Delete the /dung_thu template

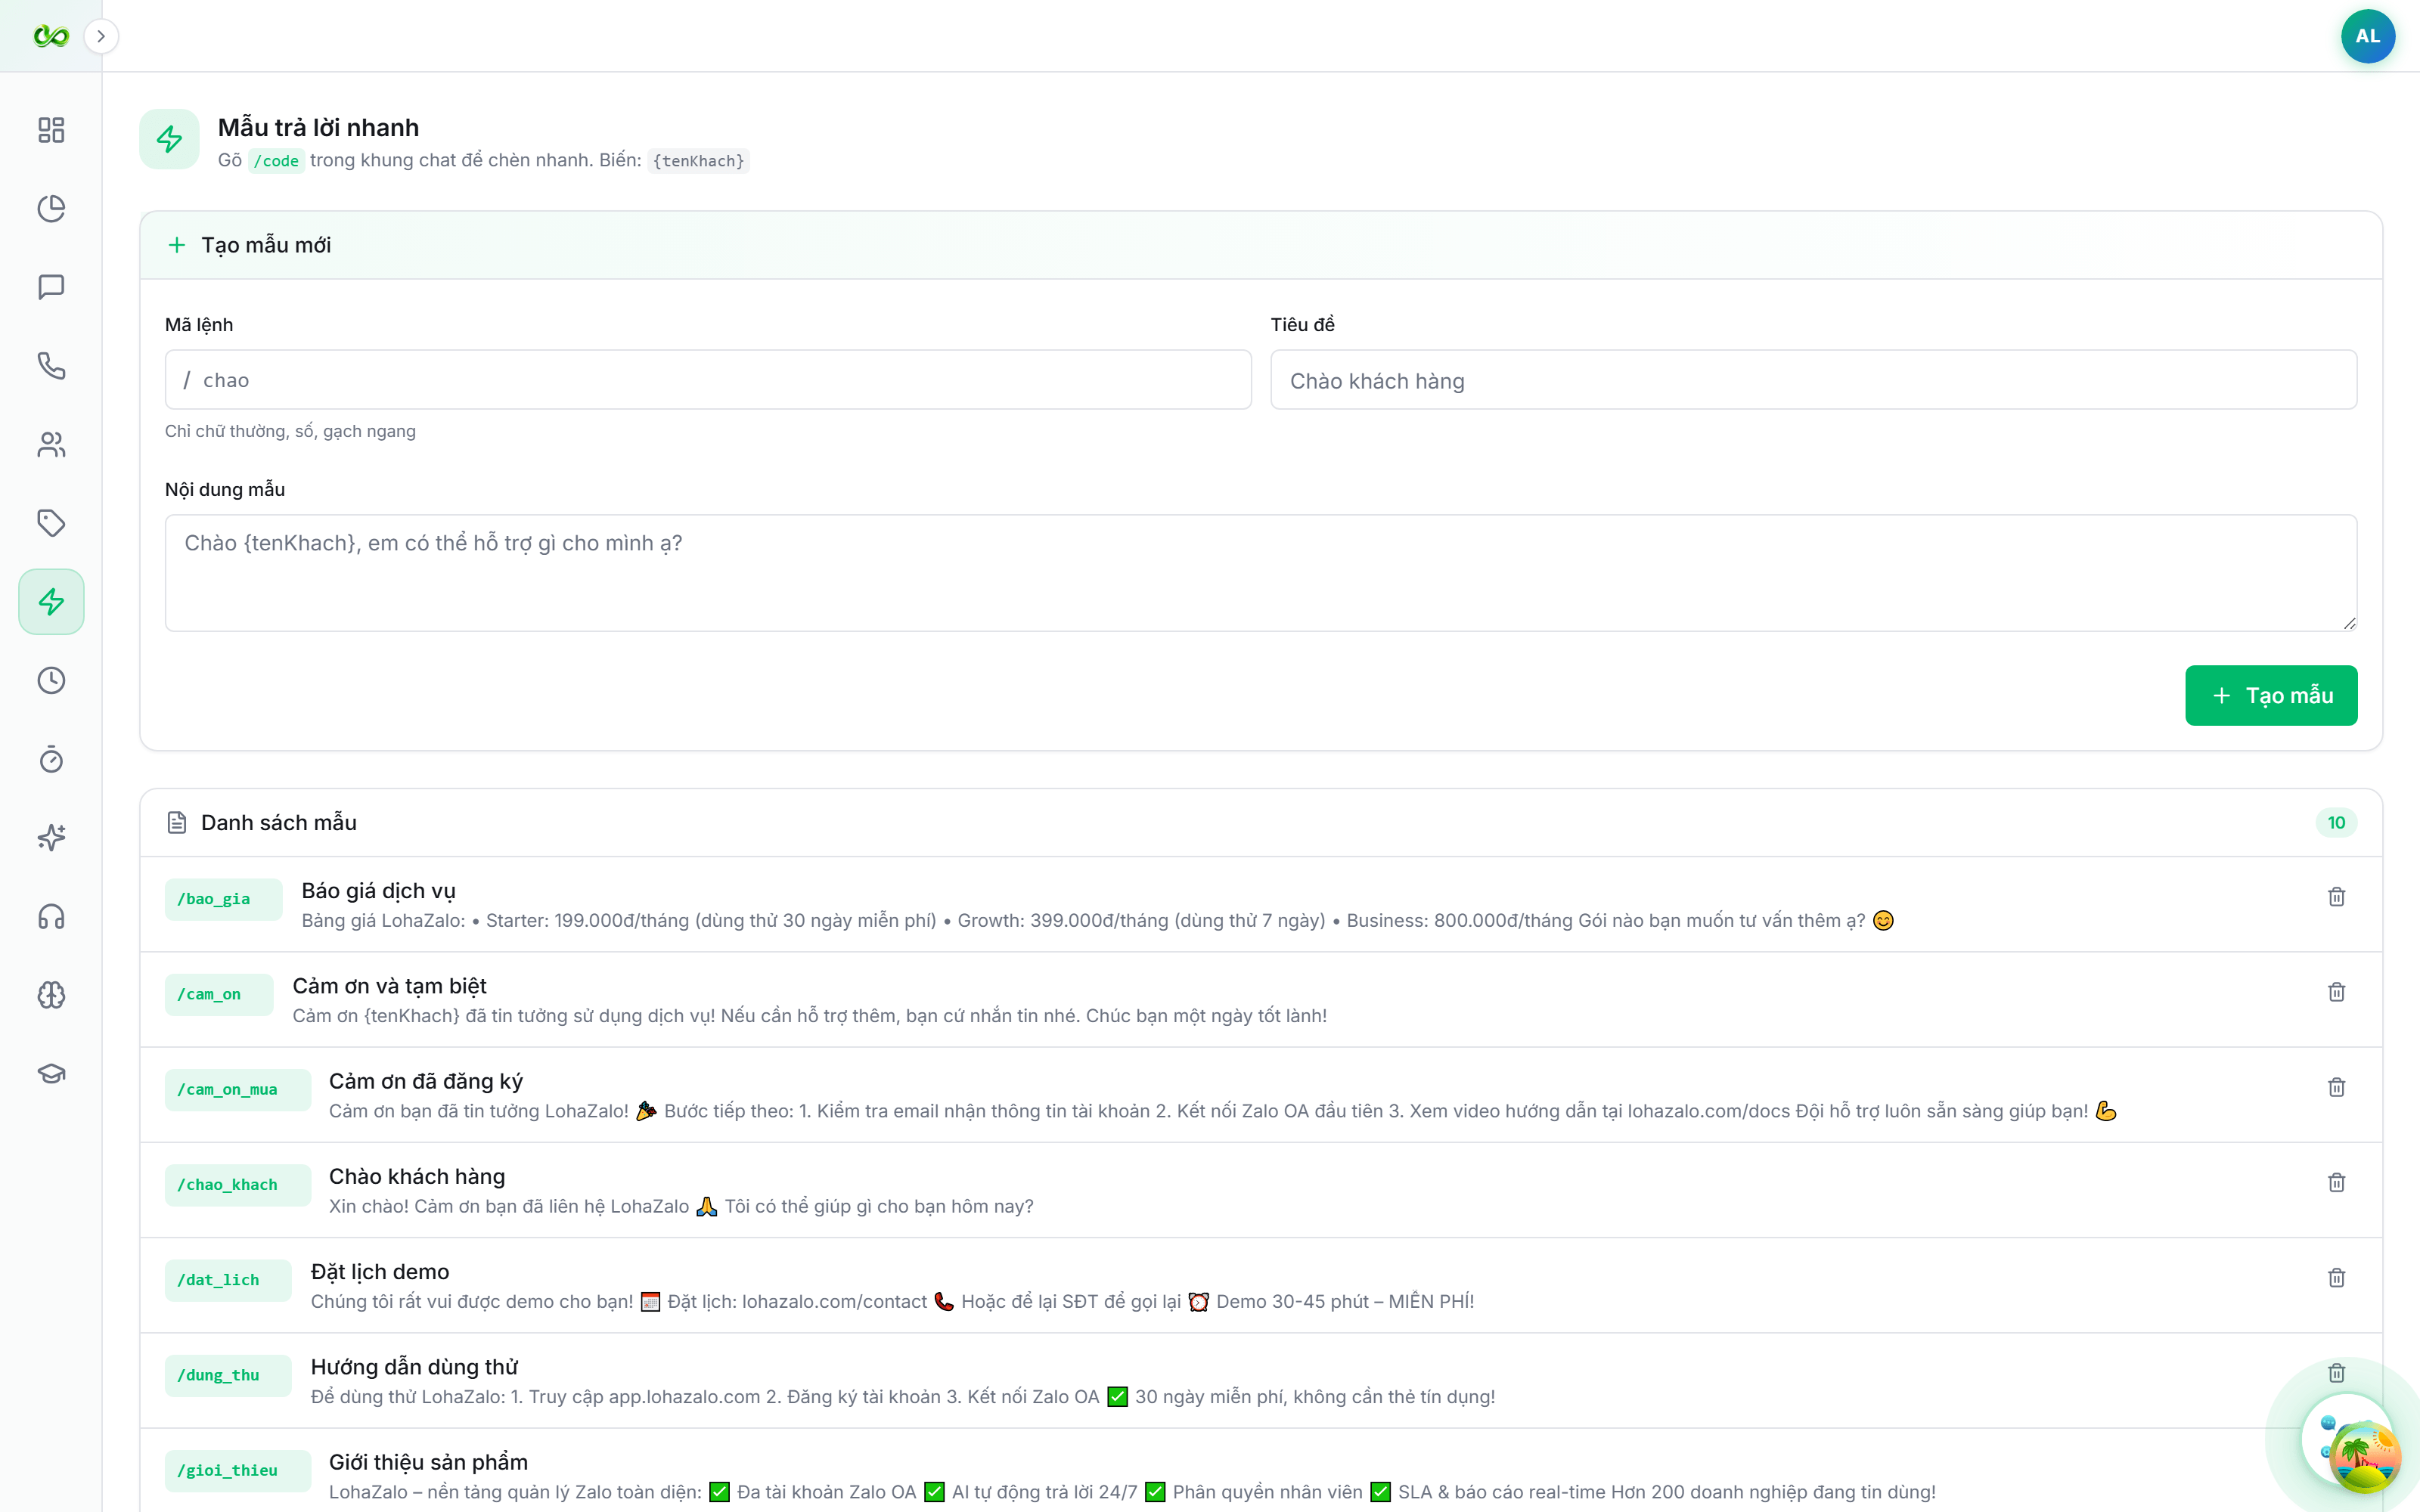[x=2336, y=1373]
